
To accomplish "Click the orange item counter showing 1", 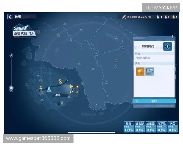I will (x=174, y=17).
